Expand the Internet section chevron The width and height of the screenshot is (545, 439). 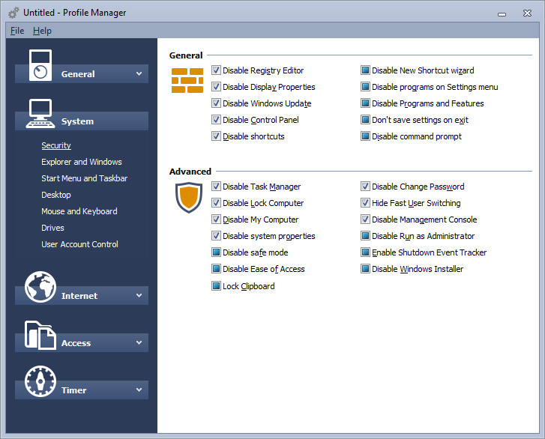[139, 296]
